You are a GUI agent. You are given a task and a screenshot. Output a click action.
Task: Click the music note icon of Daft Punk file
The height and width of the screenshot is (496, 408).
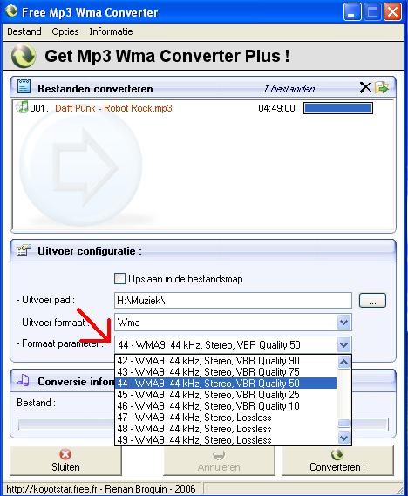tap(22, 107)
